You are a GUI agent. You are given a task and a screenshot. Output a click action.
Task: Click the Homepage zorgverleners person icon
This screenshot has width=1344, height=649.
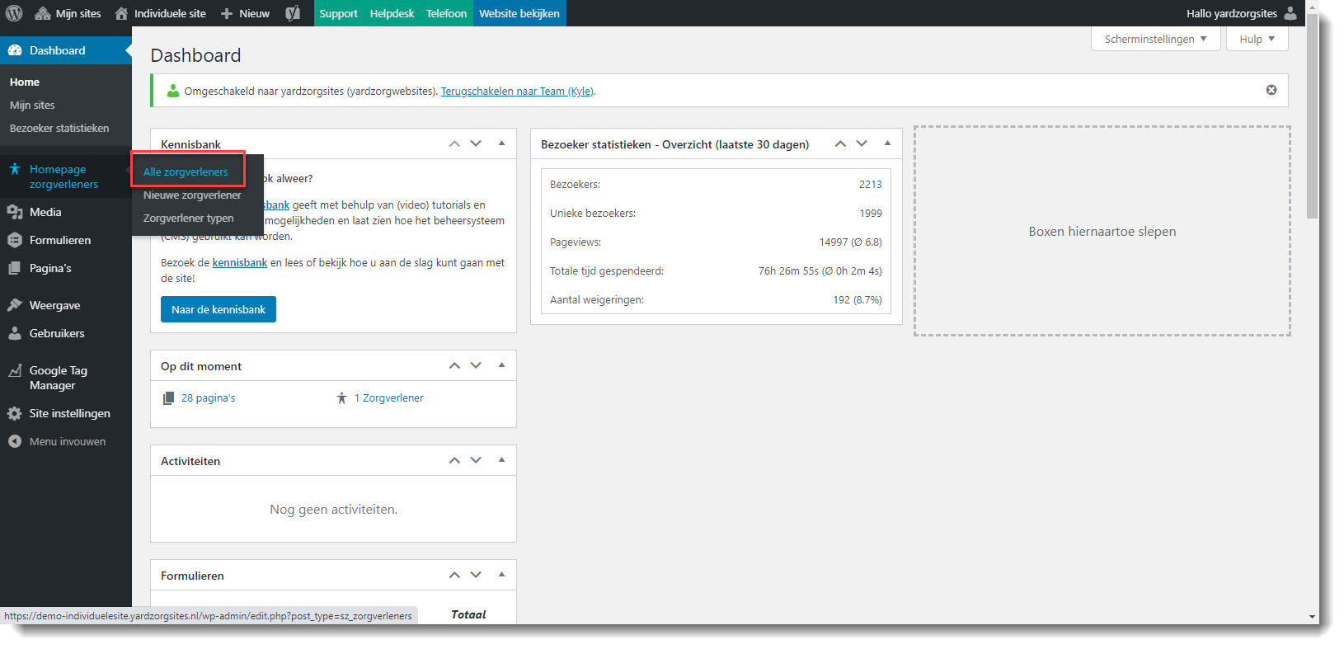tap(14, 169)
